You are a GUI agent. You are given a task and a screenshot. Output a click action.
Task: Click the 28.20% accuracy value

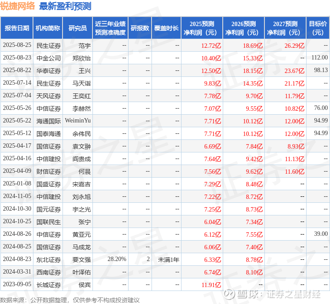(117, 259)
